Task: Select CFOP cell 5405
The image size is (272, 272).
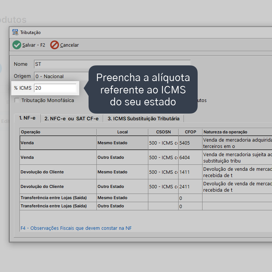Action: pos(190,143)
